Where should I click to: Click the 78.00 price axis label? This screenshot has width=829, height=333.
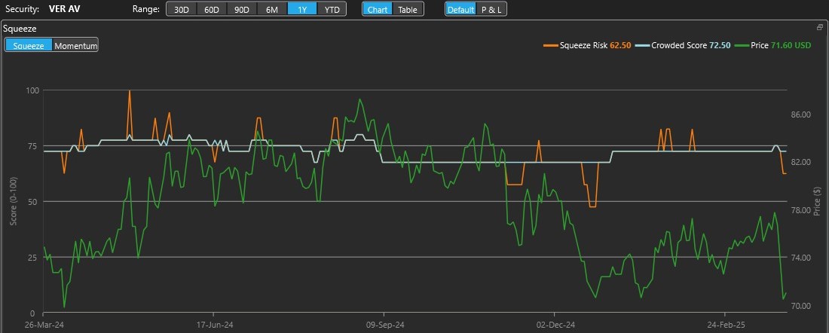click(800, 210)
